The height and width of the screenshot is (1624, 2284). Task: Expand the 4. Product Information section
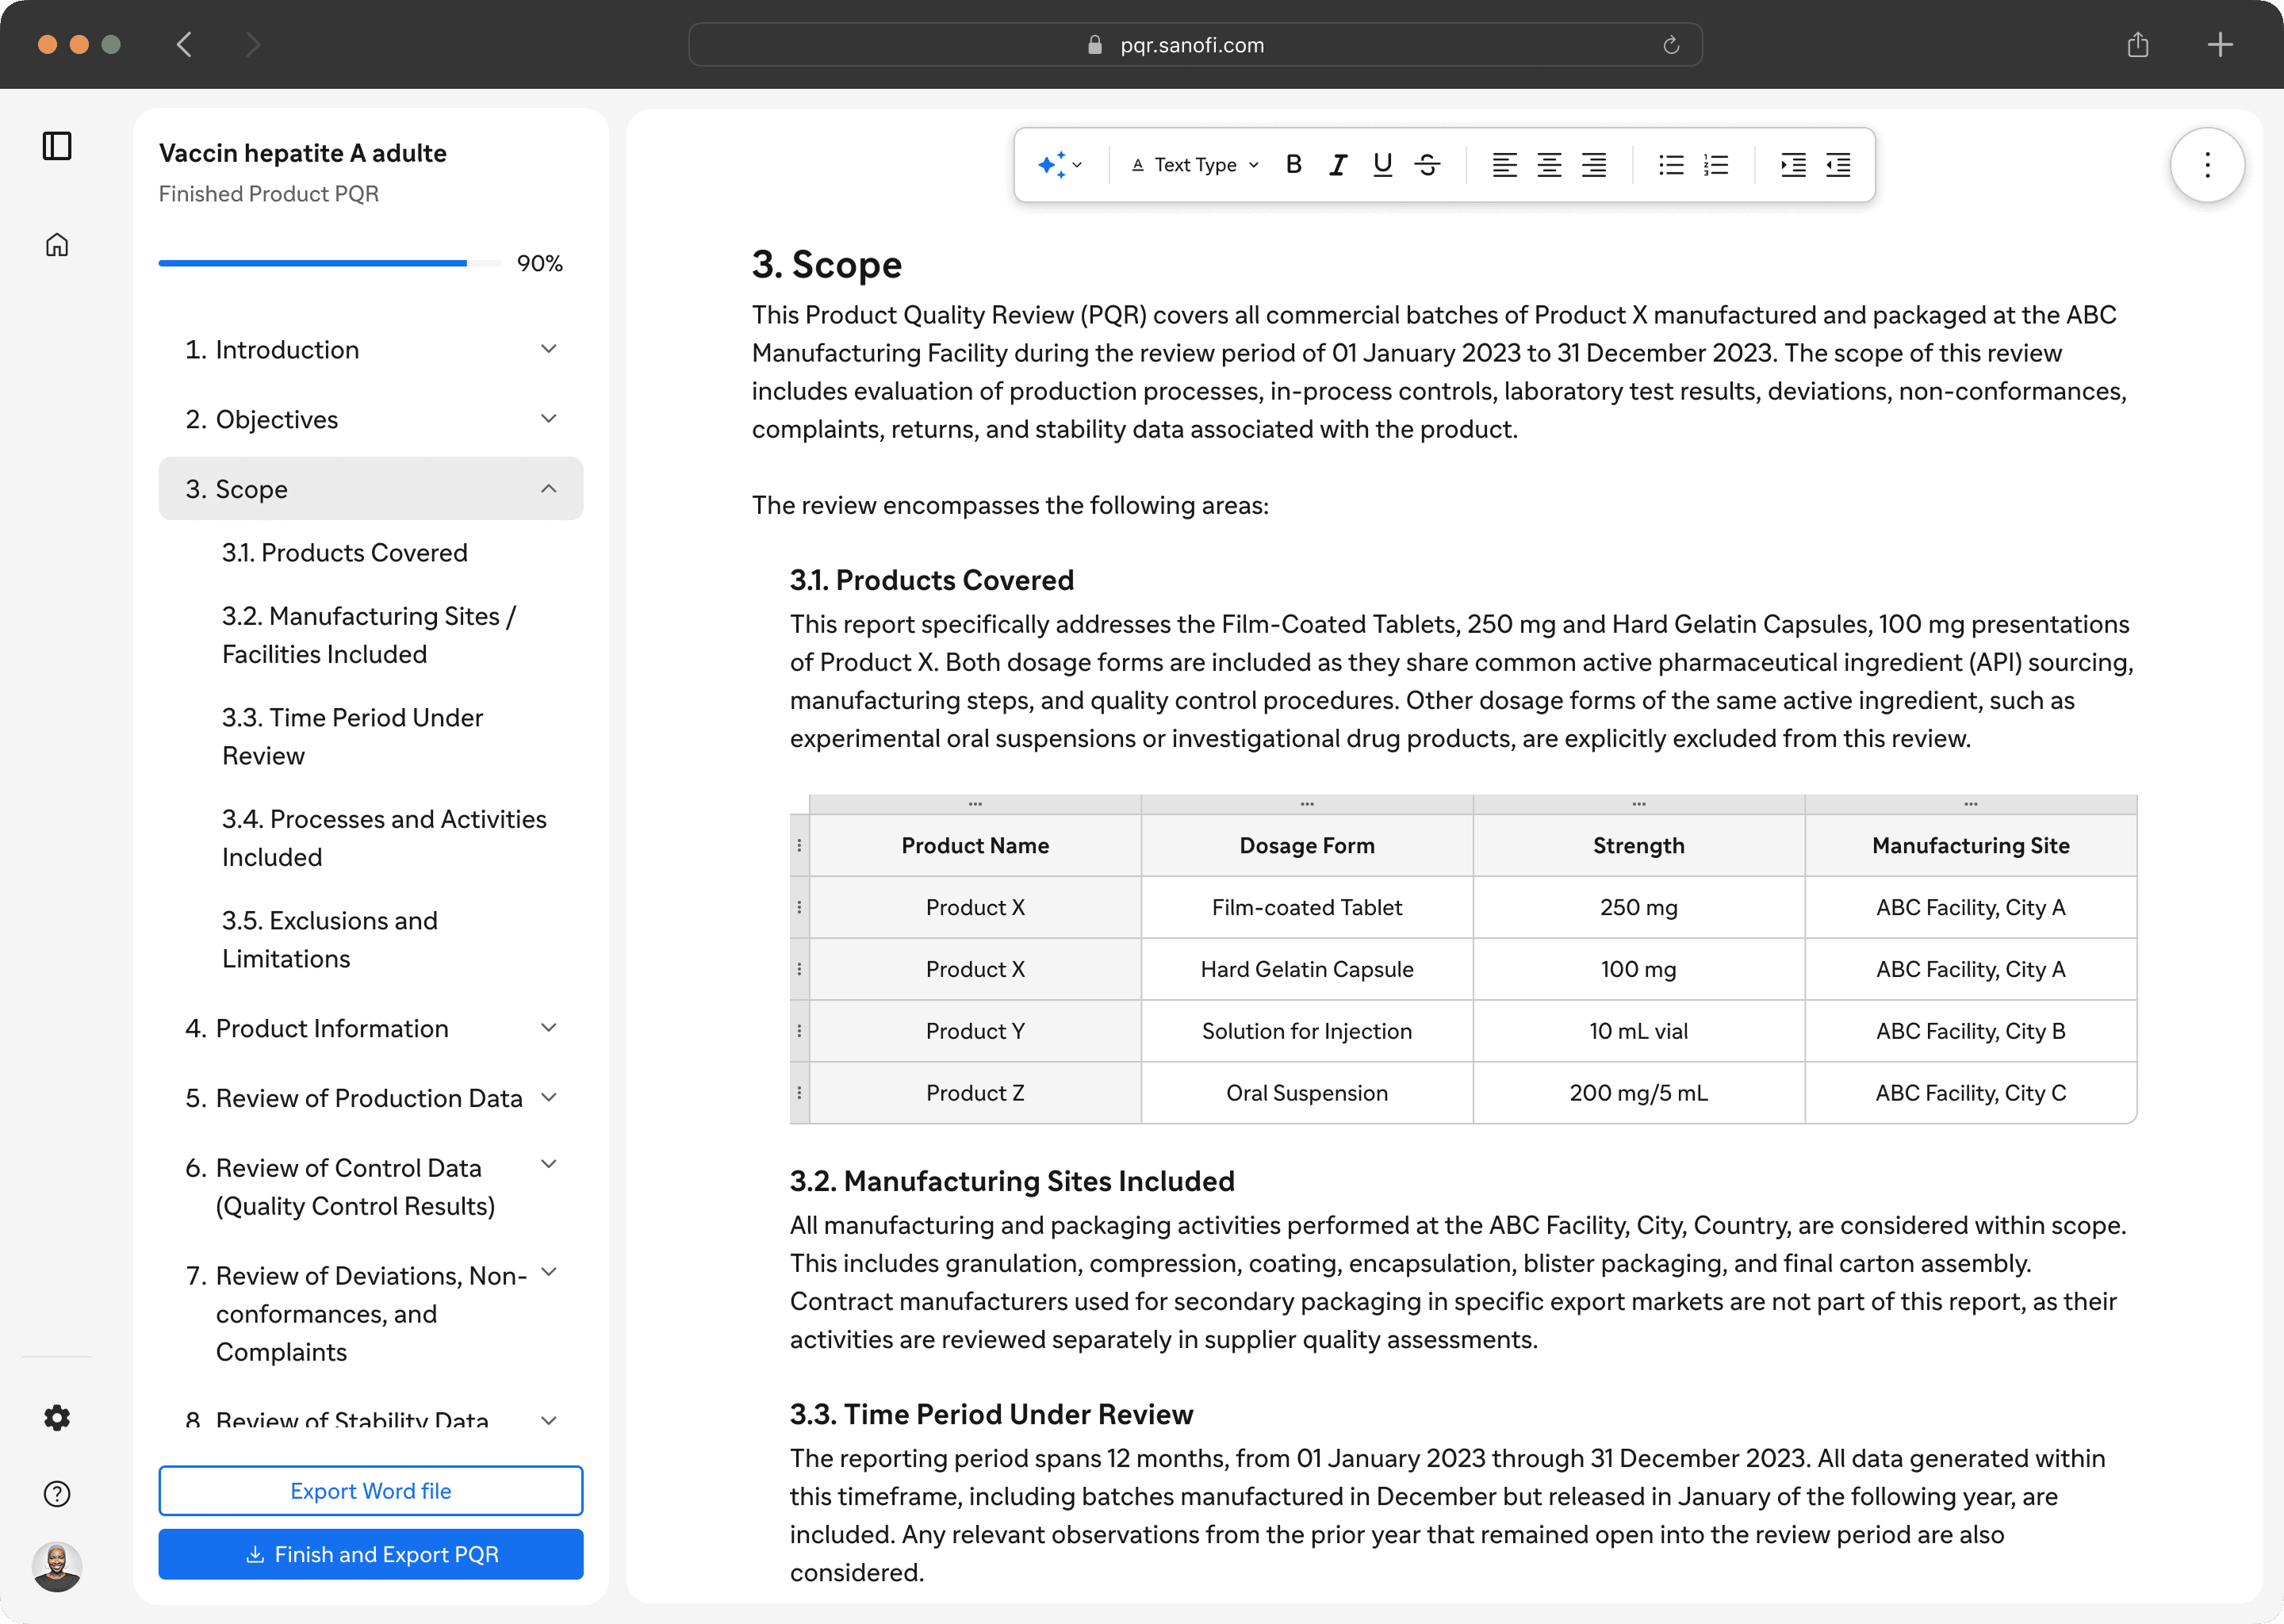click(548, 1029)
